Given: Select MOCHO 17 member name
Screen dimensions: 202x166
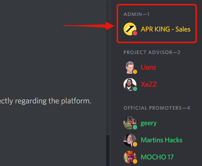Looking at the screenshot, I should 157,157.
